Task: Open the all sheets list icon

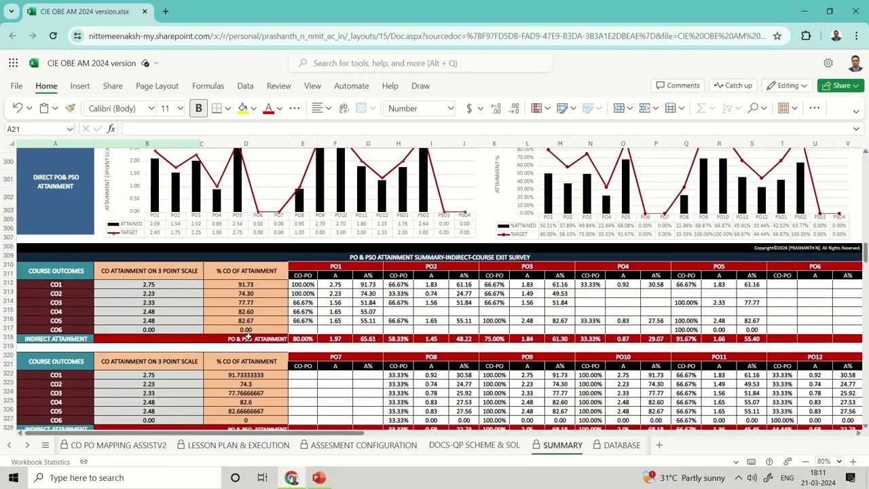Action: 45,445
